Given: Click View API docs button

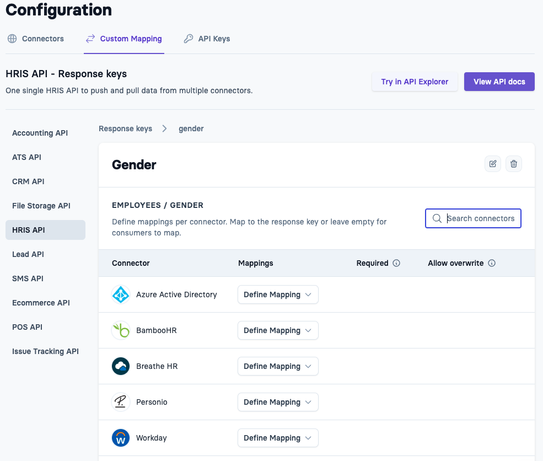Looking at the screenshot, I should pyautogui.click(x=499, y=82).
